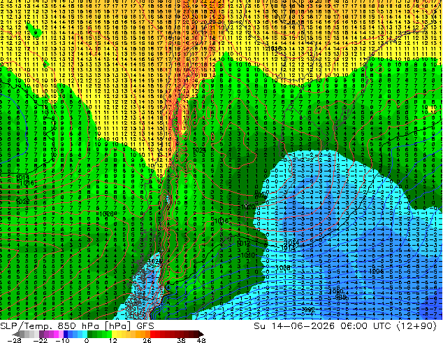Click the "1010" isobar label
The image size is (443, 343).
(x=248, y=255)
